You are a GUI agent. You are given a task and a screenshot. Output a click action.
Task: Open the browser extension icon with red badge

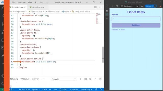(160, 6)
